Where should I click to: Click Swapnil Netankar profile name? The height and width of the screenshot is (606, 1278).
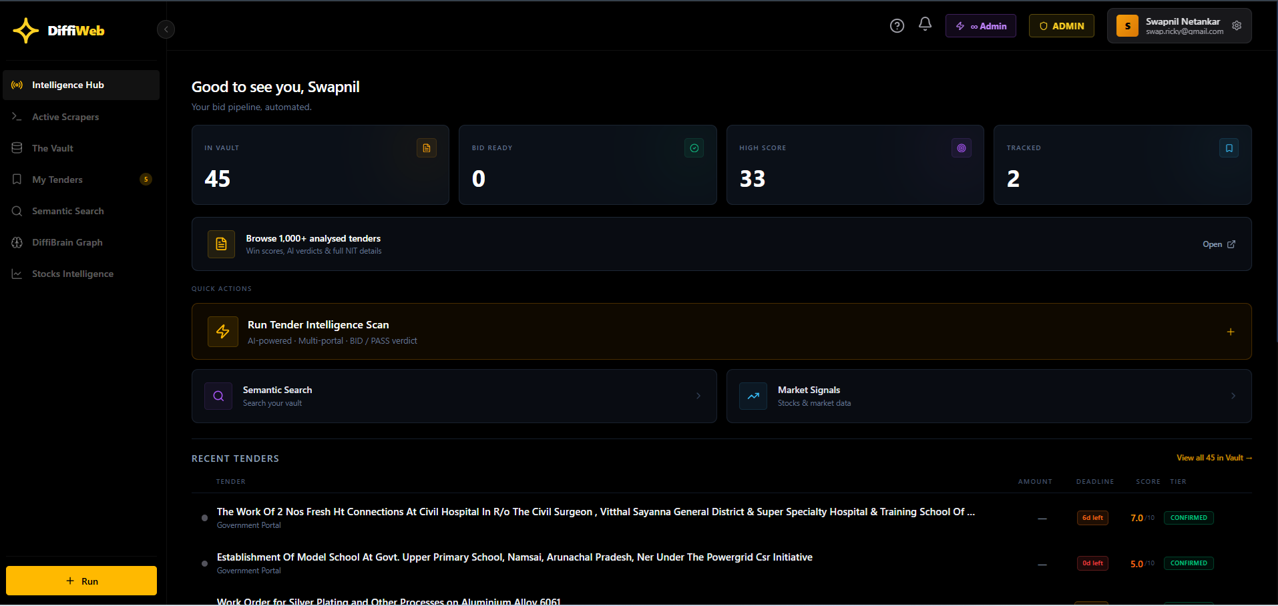(x=1183, y=21)
